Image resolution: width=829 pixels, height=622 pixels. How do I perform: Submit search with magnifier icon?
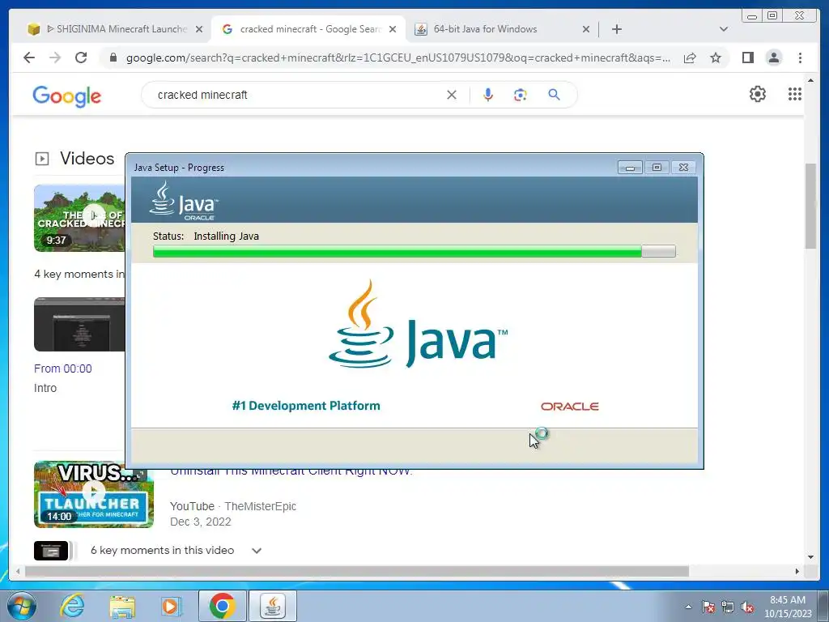click(554, 95)
